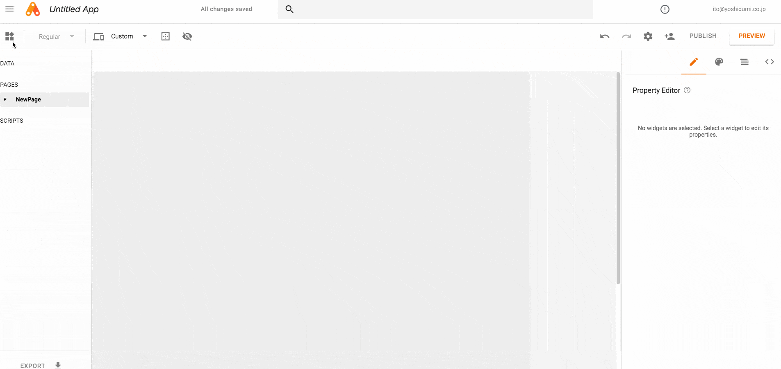Open app settings gear icon
Viewport: 781px width, 369px height.
point(648,36)
